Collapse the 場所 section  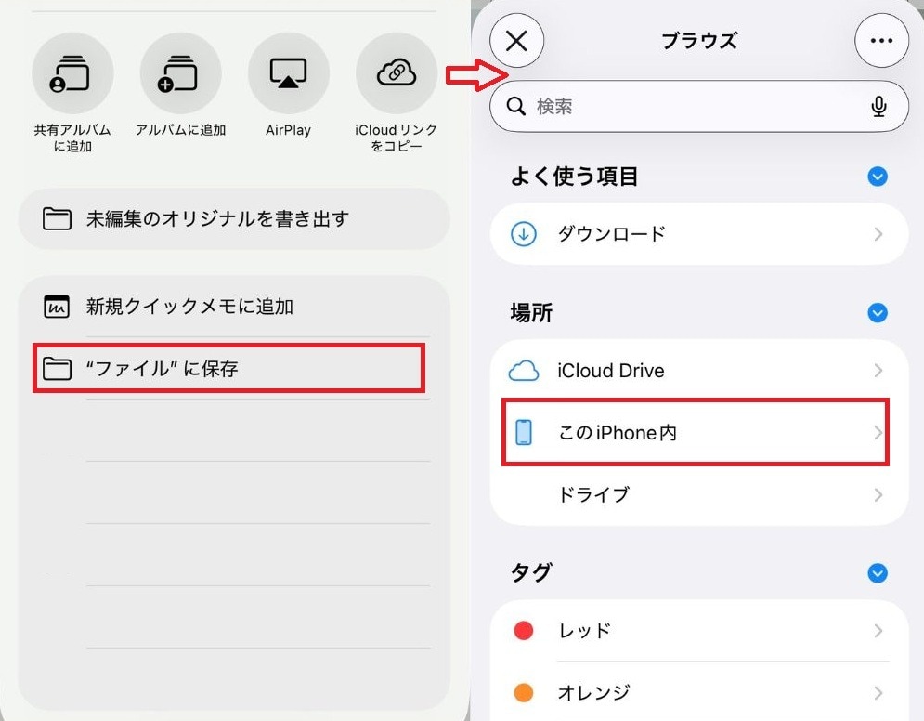click(877, 313)
